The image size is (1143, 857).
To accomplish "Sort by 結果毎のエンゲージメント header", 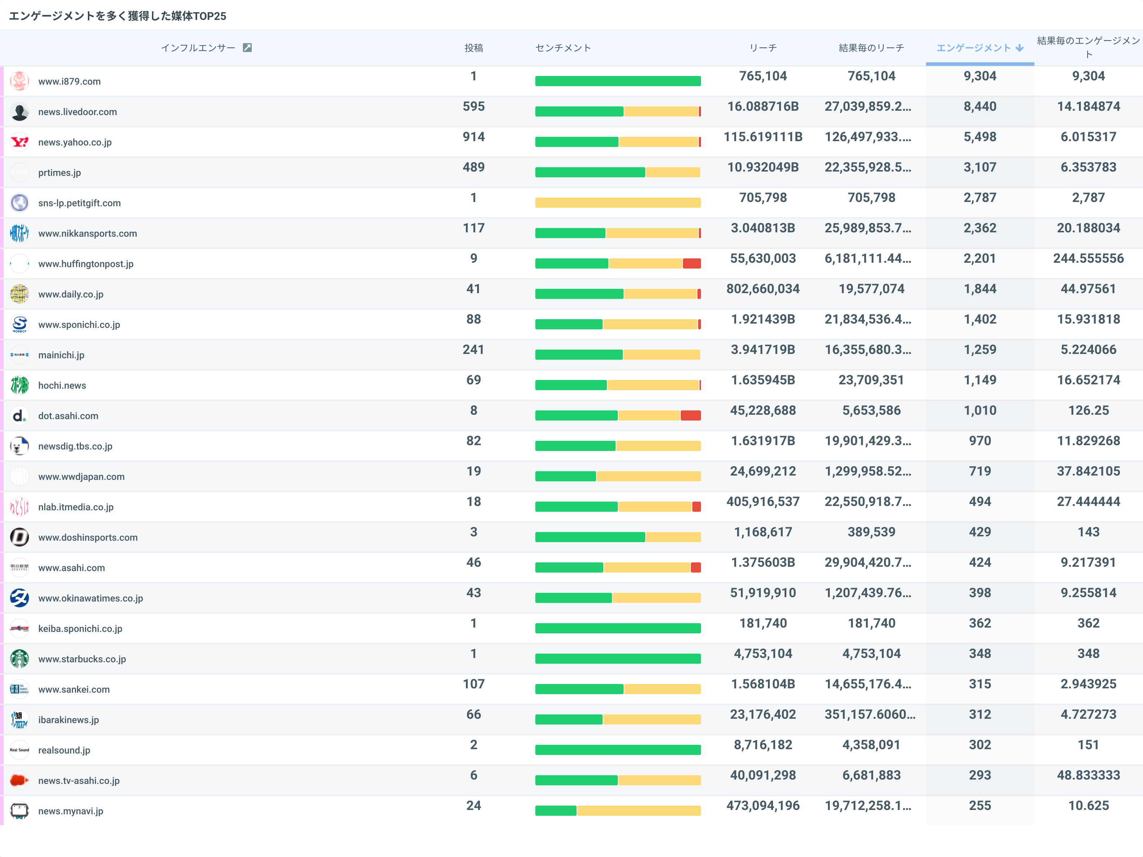I will point(1088,47).
